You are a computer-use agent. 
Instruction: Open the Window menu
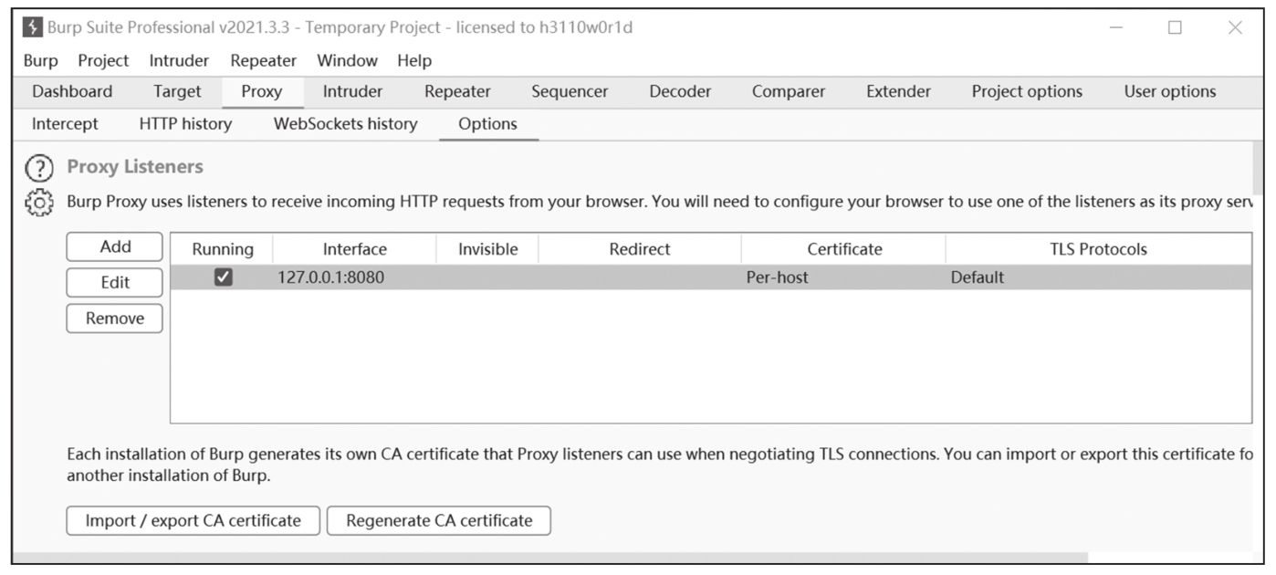coord(347,61)
